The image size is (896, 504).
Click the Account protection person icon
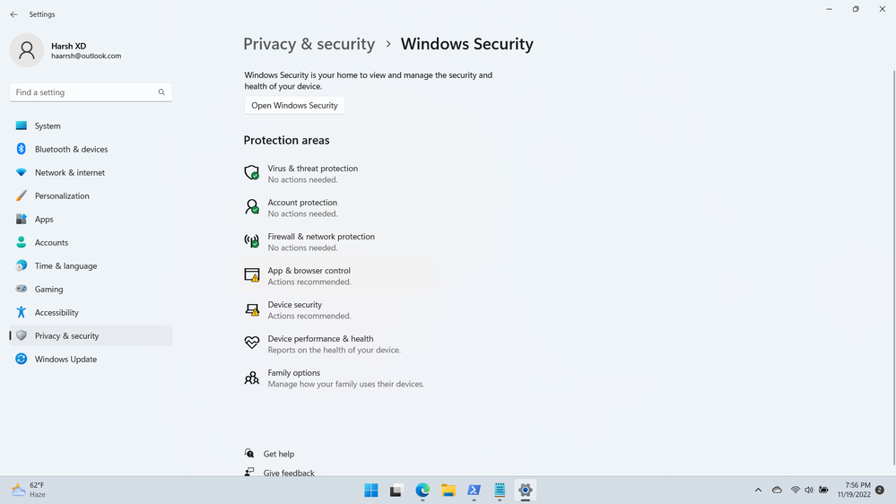(x=252, y=206)
